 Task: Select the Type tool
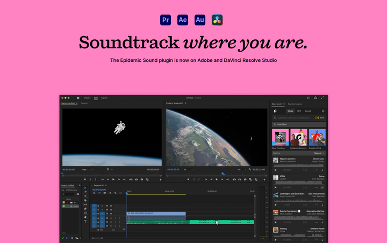coord(85,221)
